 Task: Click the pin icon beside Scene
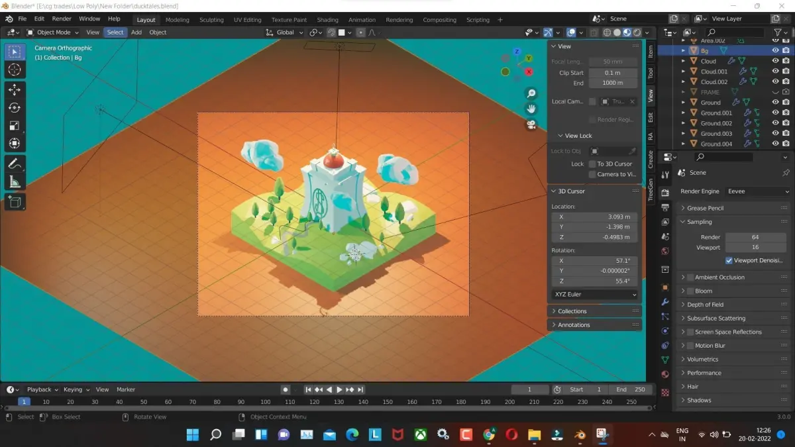tap(786, 173)
